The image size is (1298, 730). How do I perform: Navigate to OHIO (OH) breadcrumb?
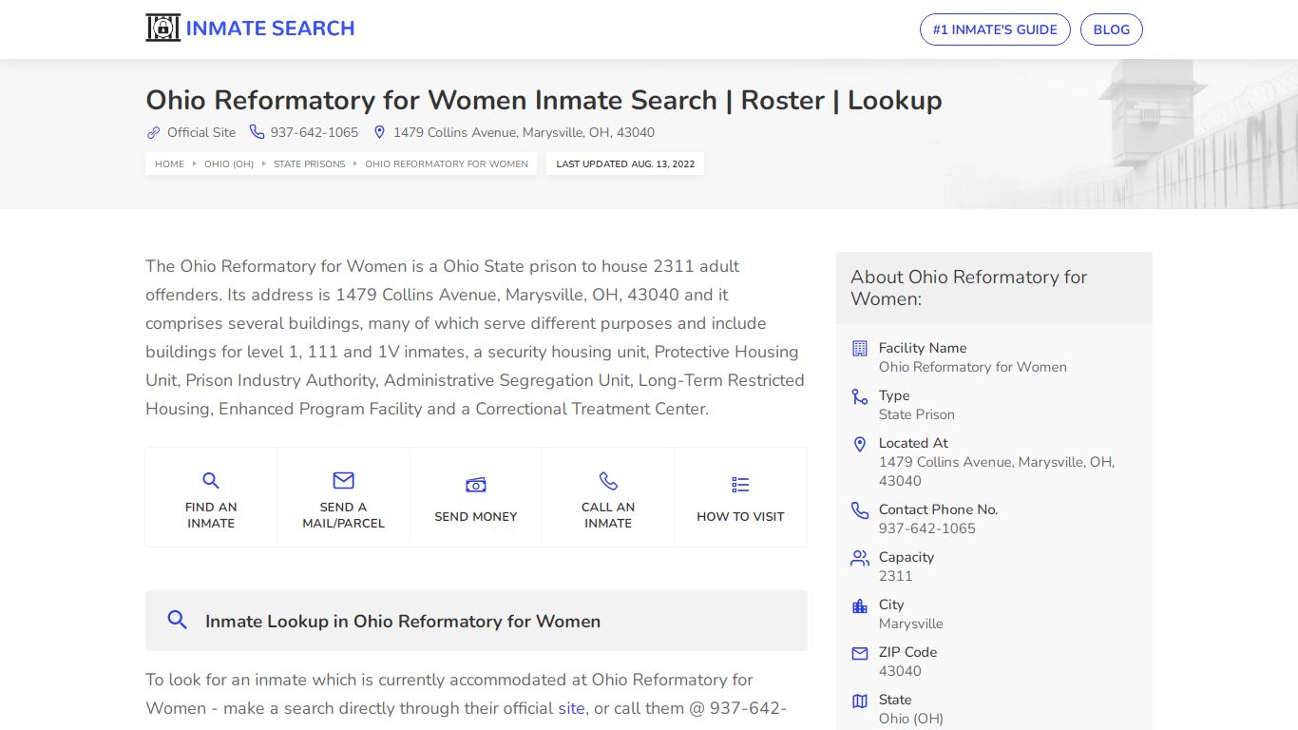pyautogui.click(x=229, y=163)
